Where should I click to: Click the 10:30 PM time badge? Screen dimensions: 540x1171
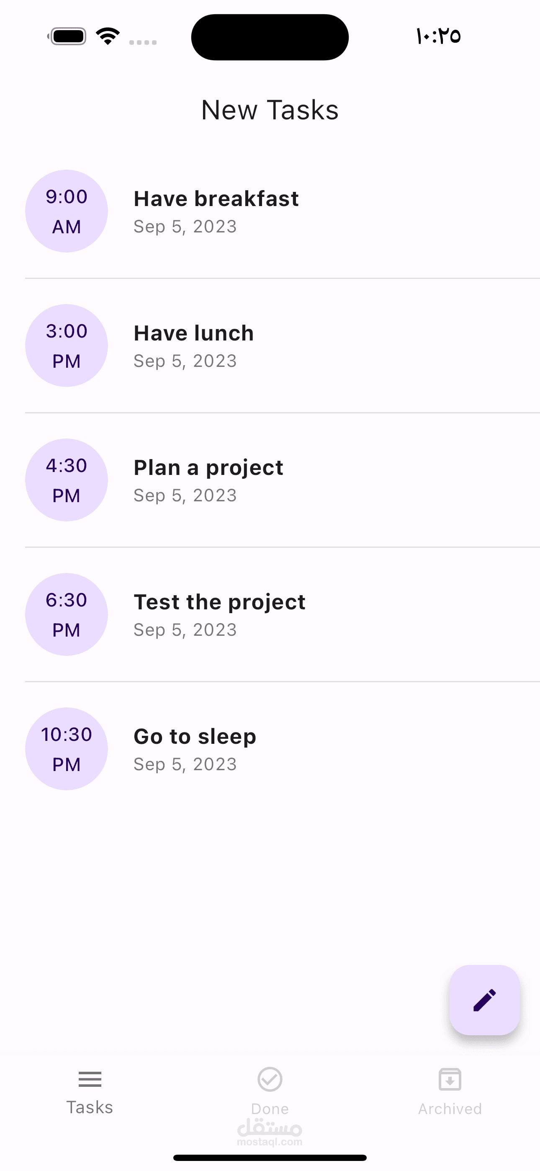click(67, 749)
